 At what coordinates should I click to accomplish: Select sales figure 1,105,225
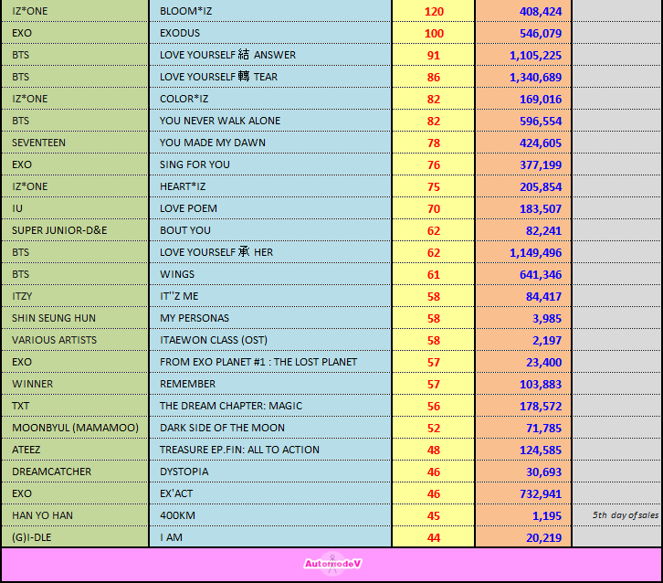535,56
